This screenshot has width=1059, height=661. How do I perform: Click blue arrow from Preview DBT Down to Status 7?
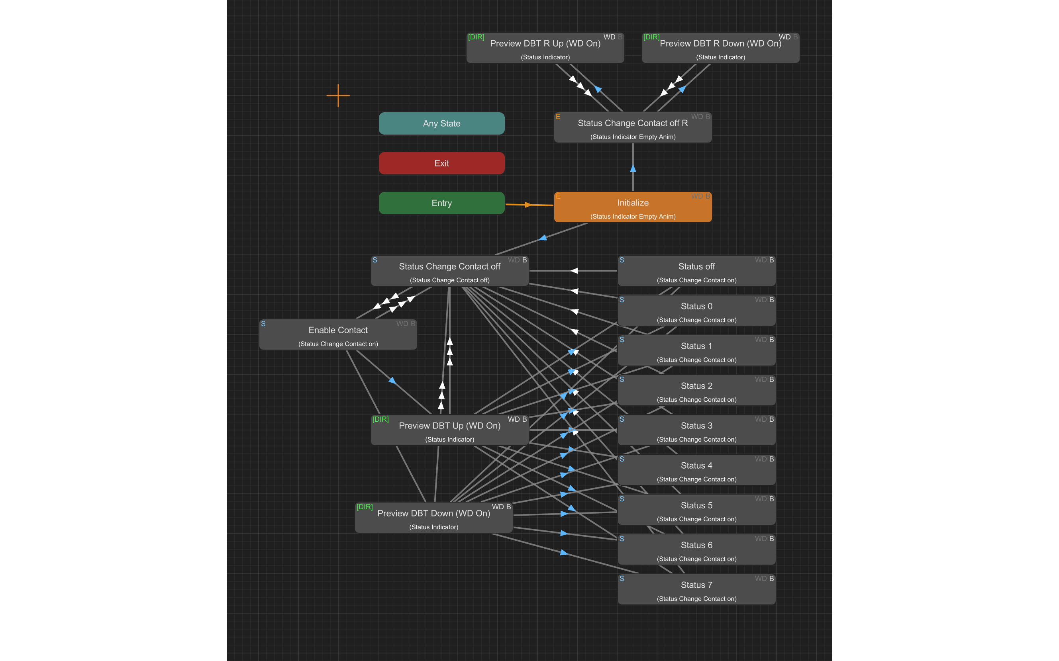coord(564,553)
